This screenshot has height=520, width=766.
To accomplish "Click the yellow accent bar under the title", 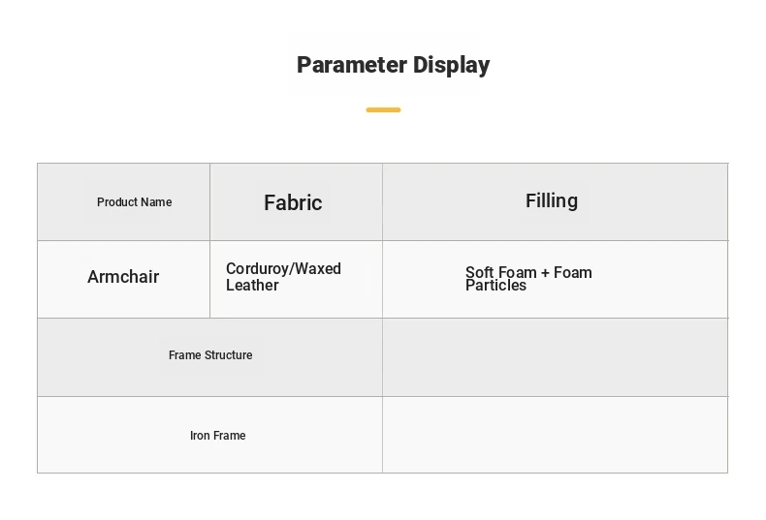I will [383, 110].
